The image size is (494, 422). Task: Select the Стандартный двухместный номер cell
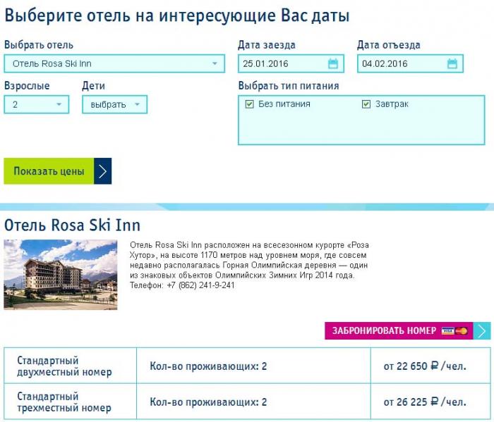click(x=71, y=366)
